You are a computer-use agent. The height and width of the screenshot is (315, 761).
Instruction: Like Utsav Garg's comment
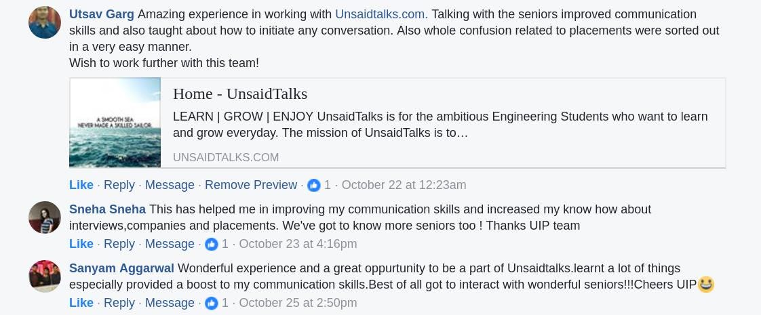[81, 185]
